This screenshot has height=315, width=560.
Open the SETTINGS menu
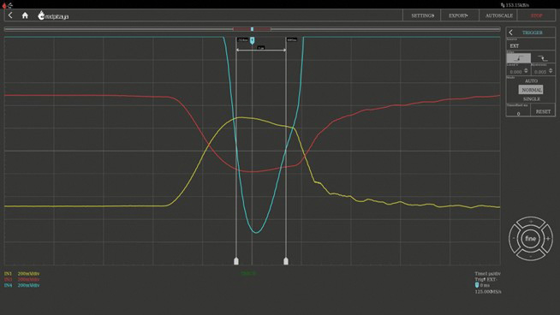click(422, 15)
